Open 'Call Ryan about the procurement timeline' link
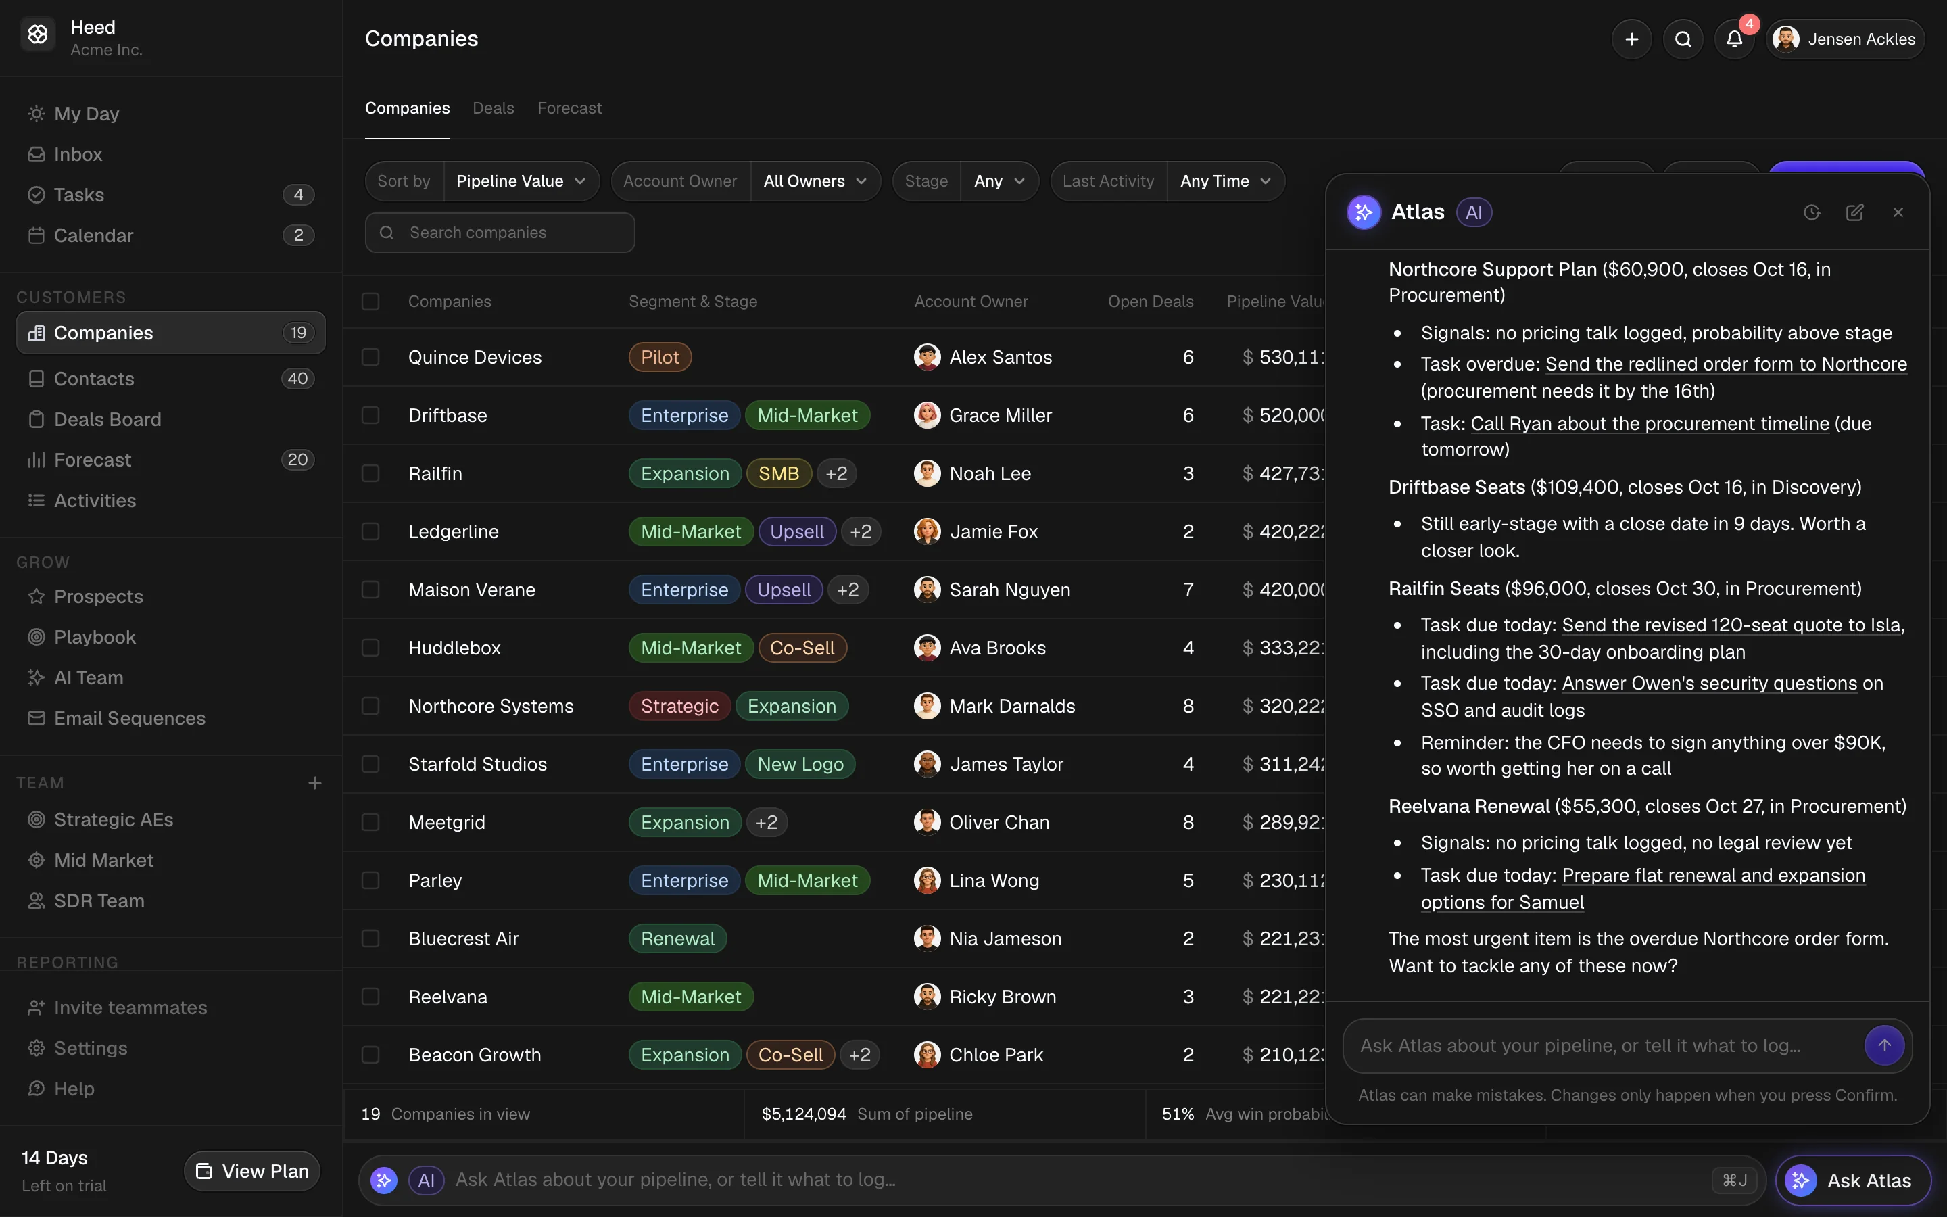This screenshot has height=1217, width=1947. pyautogui.click(x=1650, y=423)
